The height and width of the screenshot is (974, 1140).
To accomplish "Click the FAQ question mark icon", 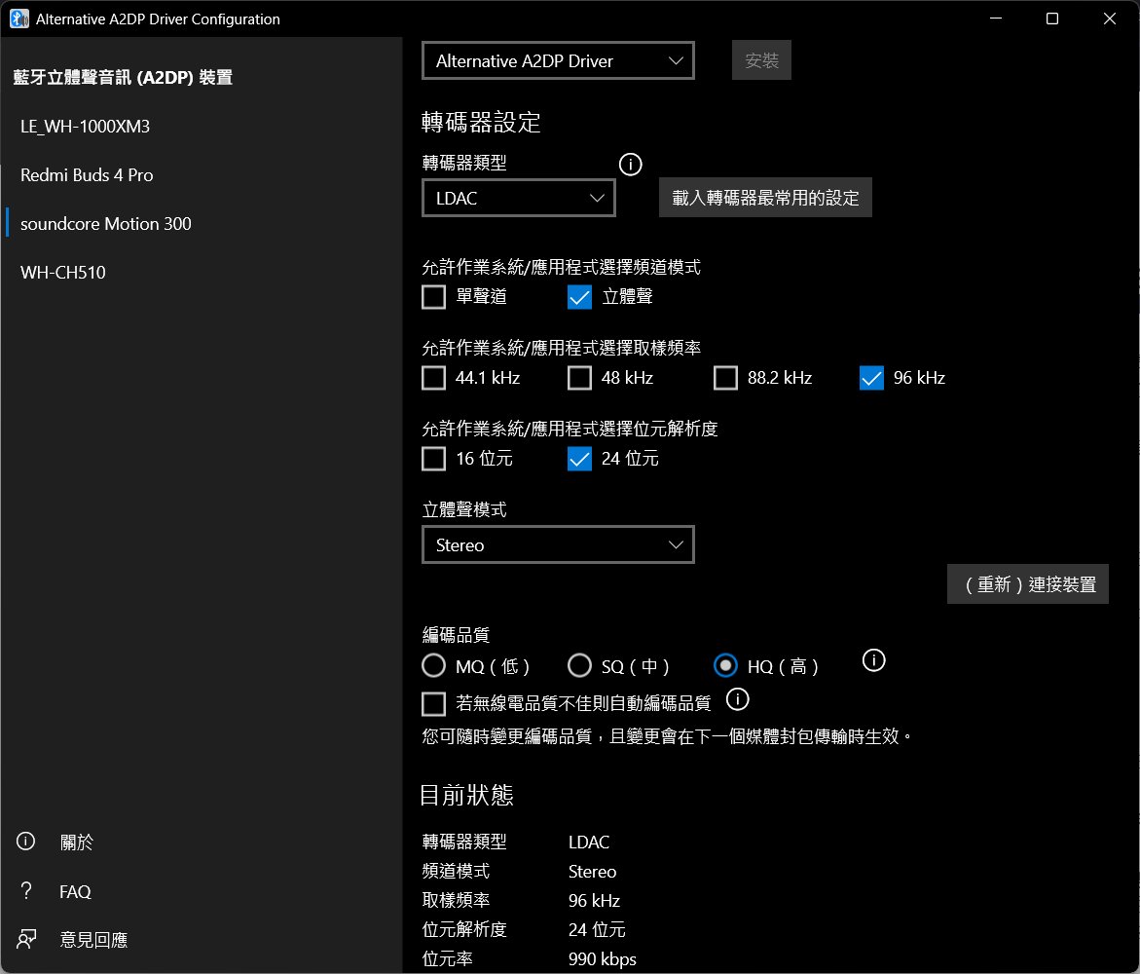I will point(26,890).
